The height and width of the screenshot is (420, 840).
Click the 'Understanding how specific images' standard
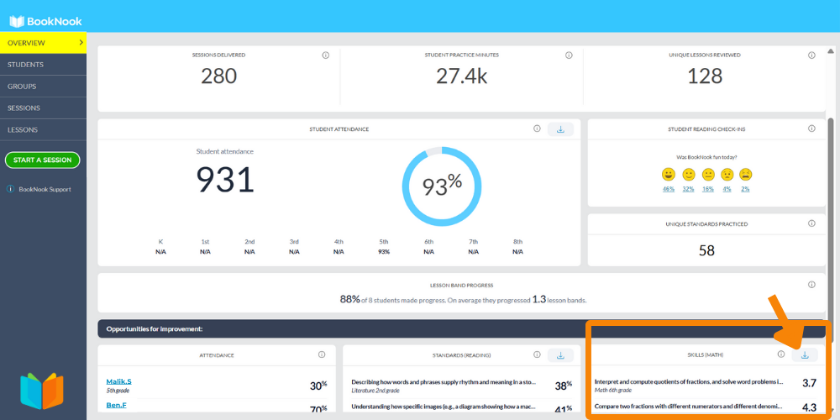(444, 407)
